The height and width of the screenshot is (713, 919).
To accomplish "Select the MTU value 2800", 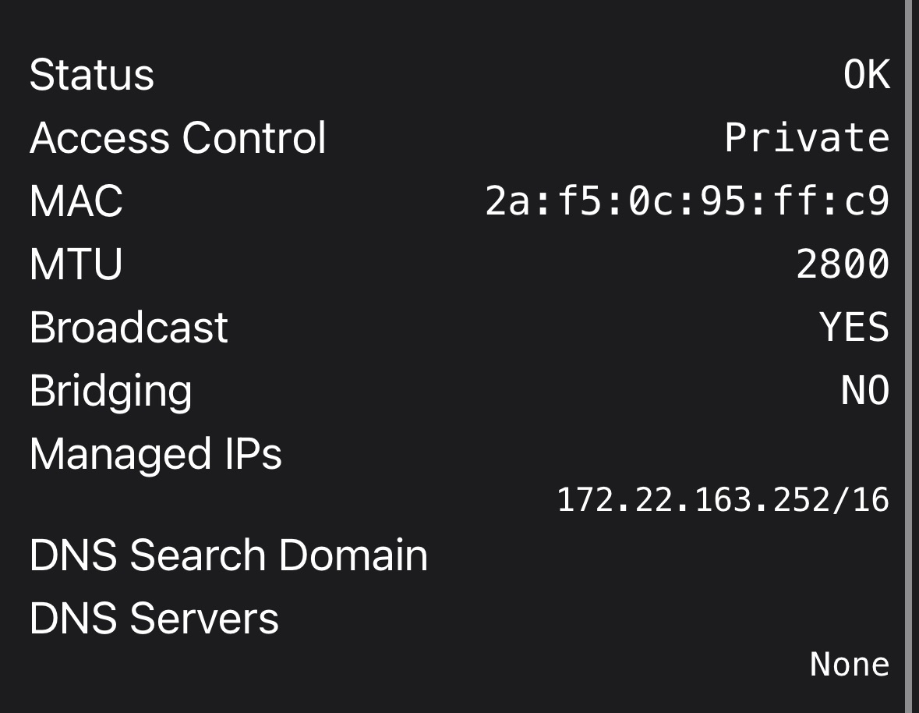I will tap(843, 264).
